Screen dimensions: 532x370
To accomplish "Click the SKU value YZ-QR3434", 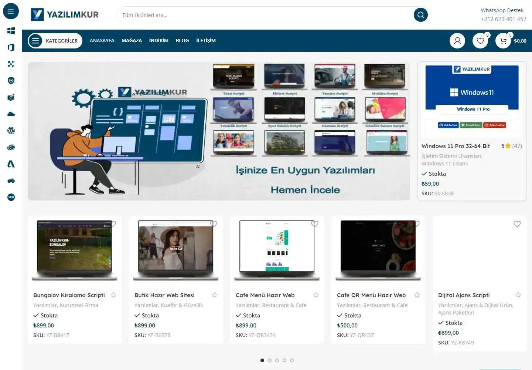I will 262,335.
